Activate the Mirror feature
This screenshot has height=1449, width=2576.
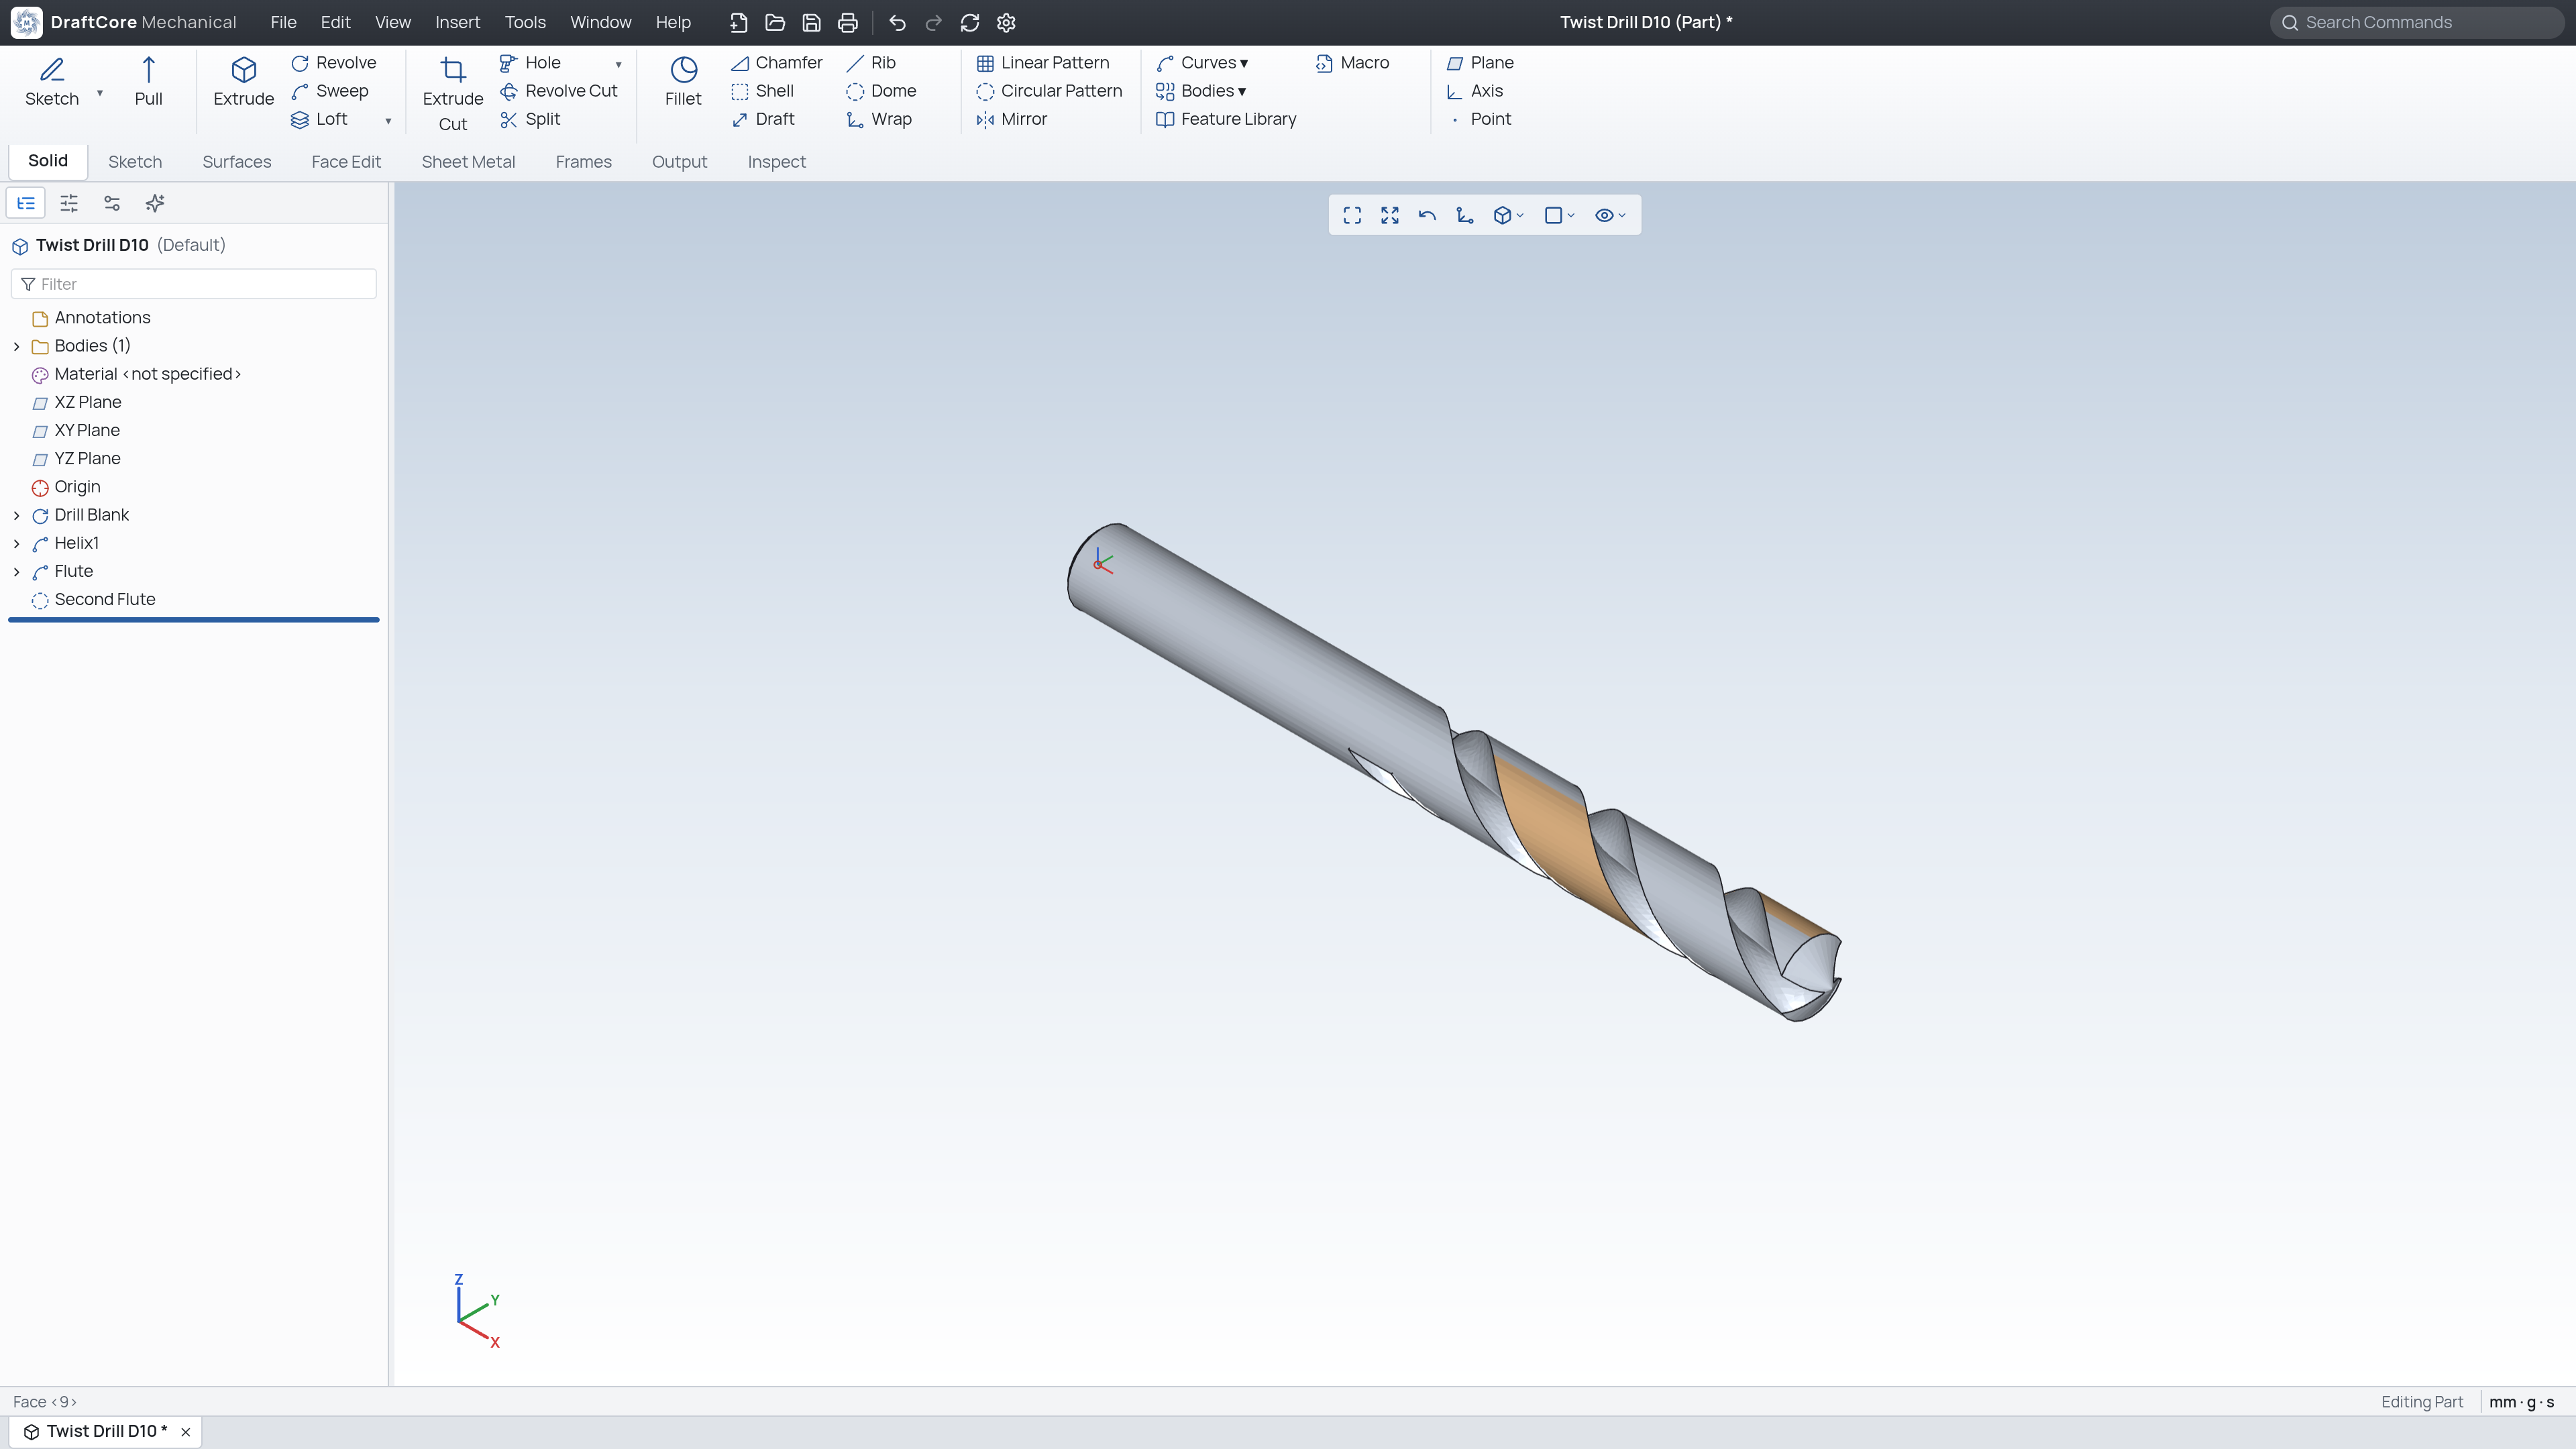pos(1012,119)
